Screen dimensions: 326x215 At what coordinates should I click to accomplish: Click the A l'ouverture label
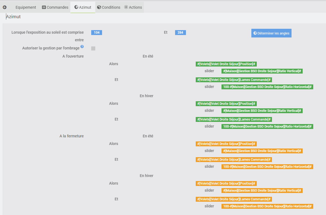coord(73,56)
